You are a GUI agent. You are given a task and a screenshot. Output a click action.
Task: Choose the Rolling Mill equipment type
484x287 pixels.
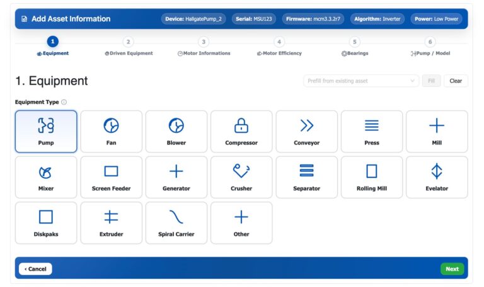372,177
